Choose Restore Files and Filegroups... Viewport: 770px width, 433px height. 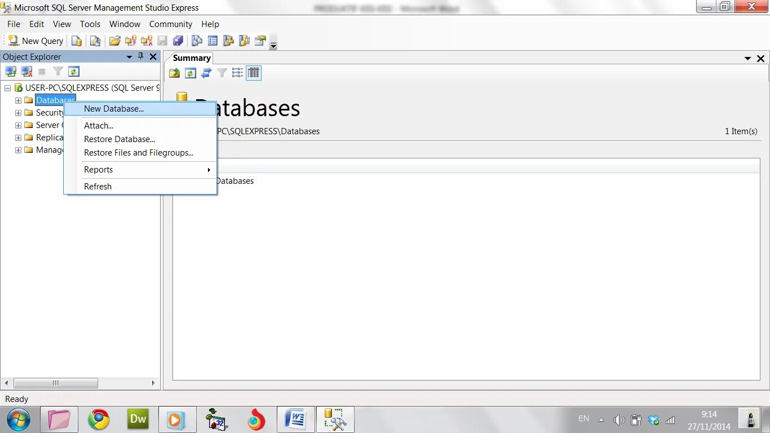(140, 153)
